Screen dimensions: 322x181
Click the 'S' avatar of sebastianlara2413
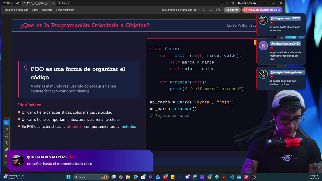[263, 46]
